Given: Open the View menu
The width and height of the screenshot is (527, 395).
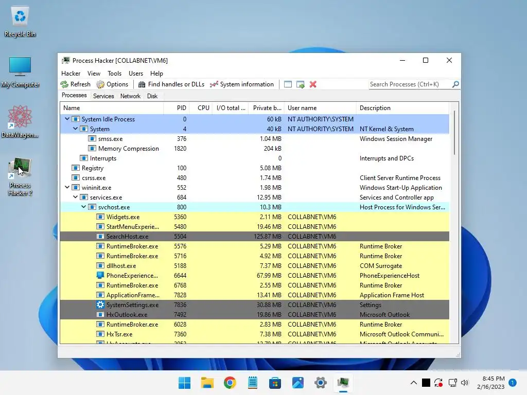Looking at the screenshot, I should click(x=94, y=73).
